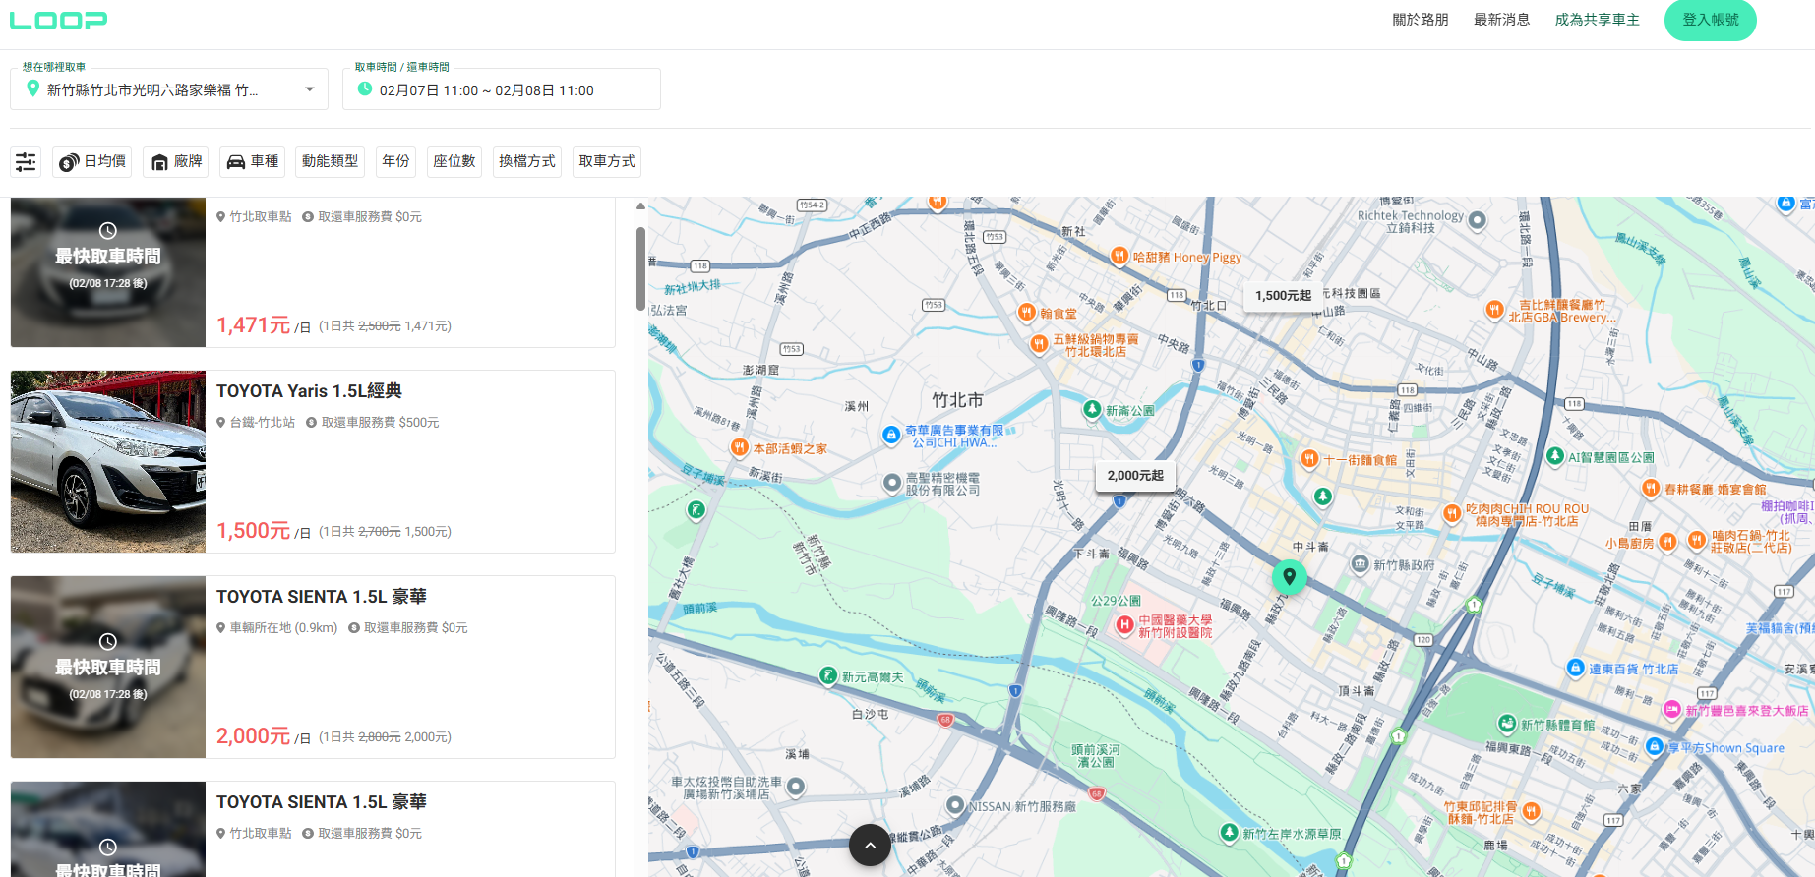Viewport: 1815px width, 877px height.
Task: Click 中國醫藥大學新竹附設醫院 hospital marker
Action: click(x=1124, y=625)
